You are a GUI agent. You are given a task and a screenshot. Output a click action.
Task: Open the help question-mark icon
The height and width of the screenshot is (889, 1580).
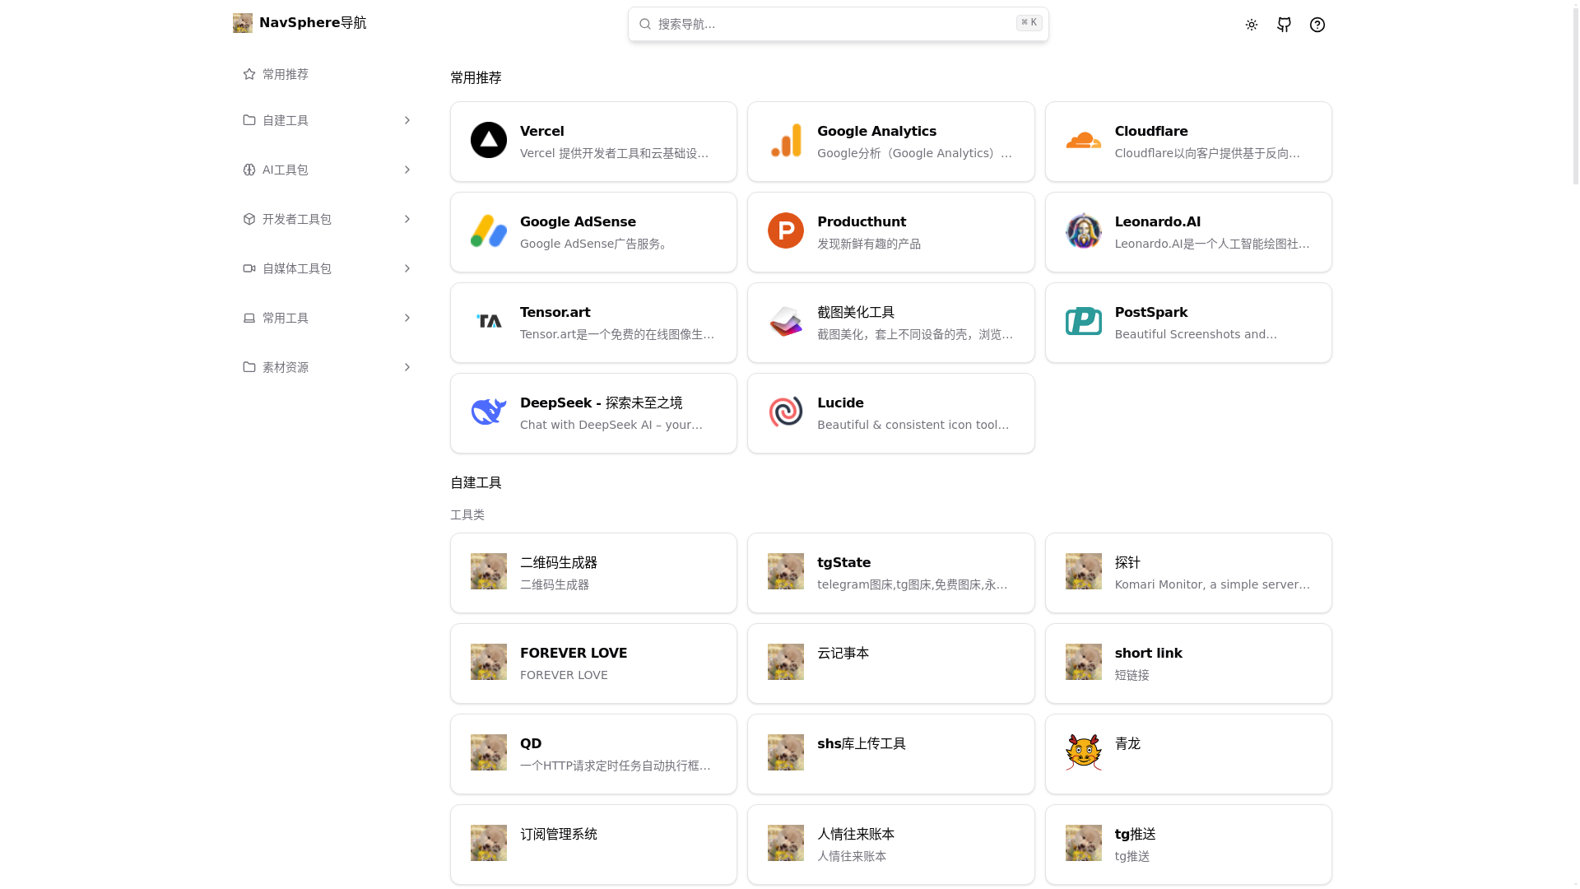[x=1317, y=25]
